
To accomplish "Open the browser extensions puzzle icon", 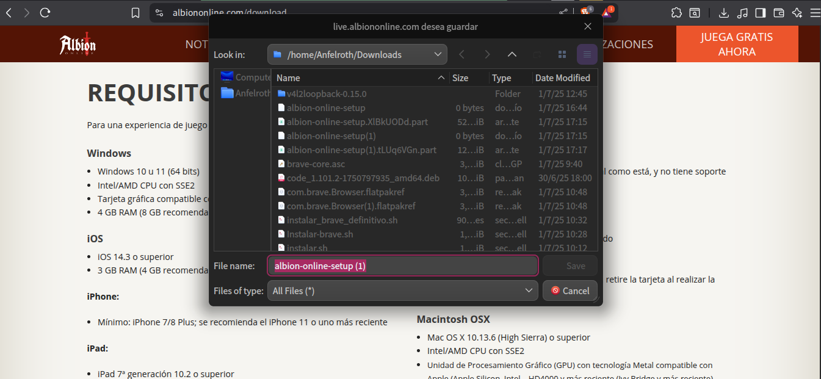I will coord(676,13).
